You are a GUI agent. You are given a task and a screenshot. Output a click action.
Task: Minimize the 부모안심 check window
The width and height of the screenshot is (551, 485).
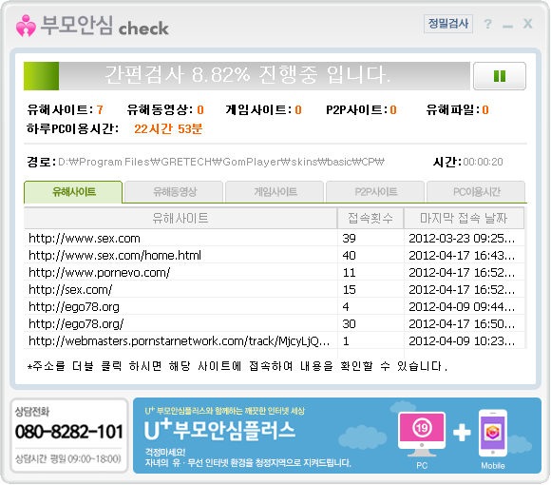tap(507, 26)
